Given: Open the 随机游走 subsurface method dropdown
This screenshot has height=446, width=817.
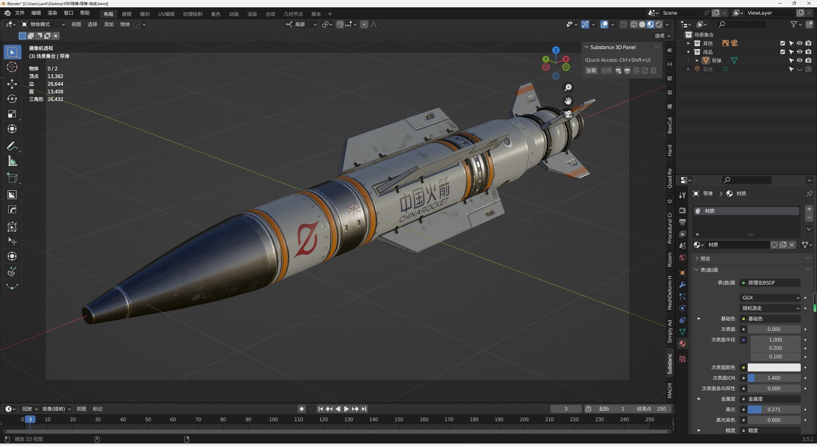Looking at the screenshot, I should tap(770, 308).
